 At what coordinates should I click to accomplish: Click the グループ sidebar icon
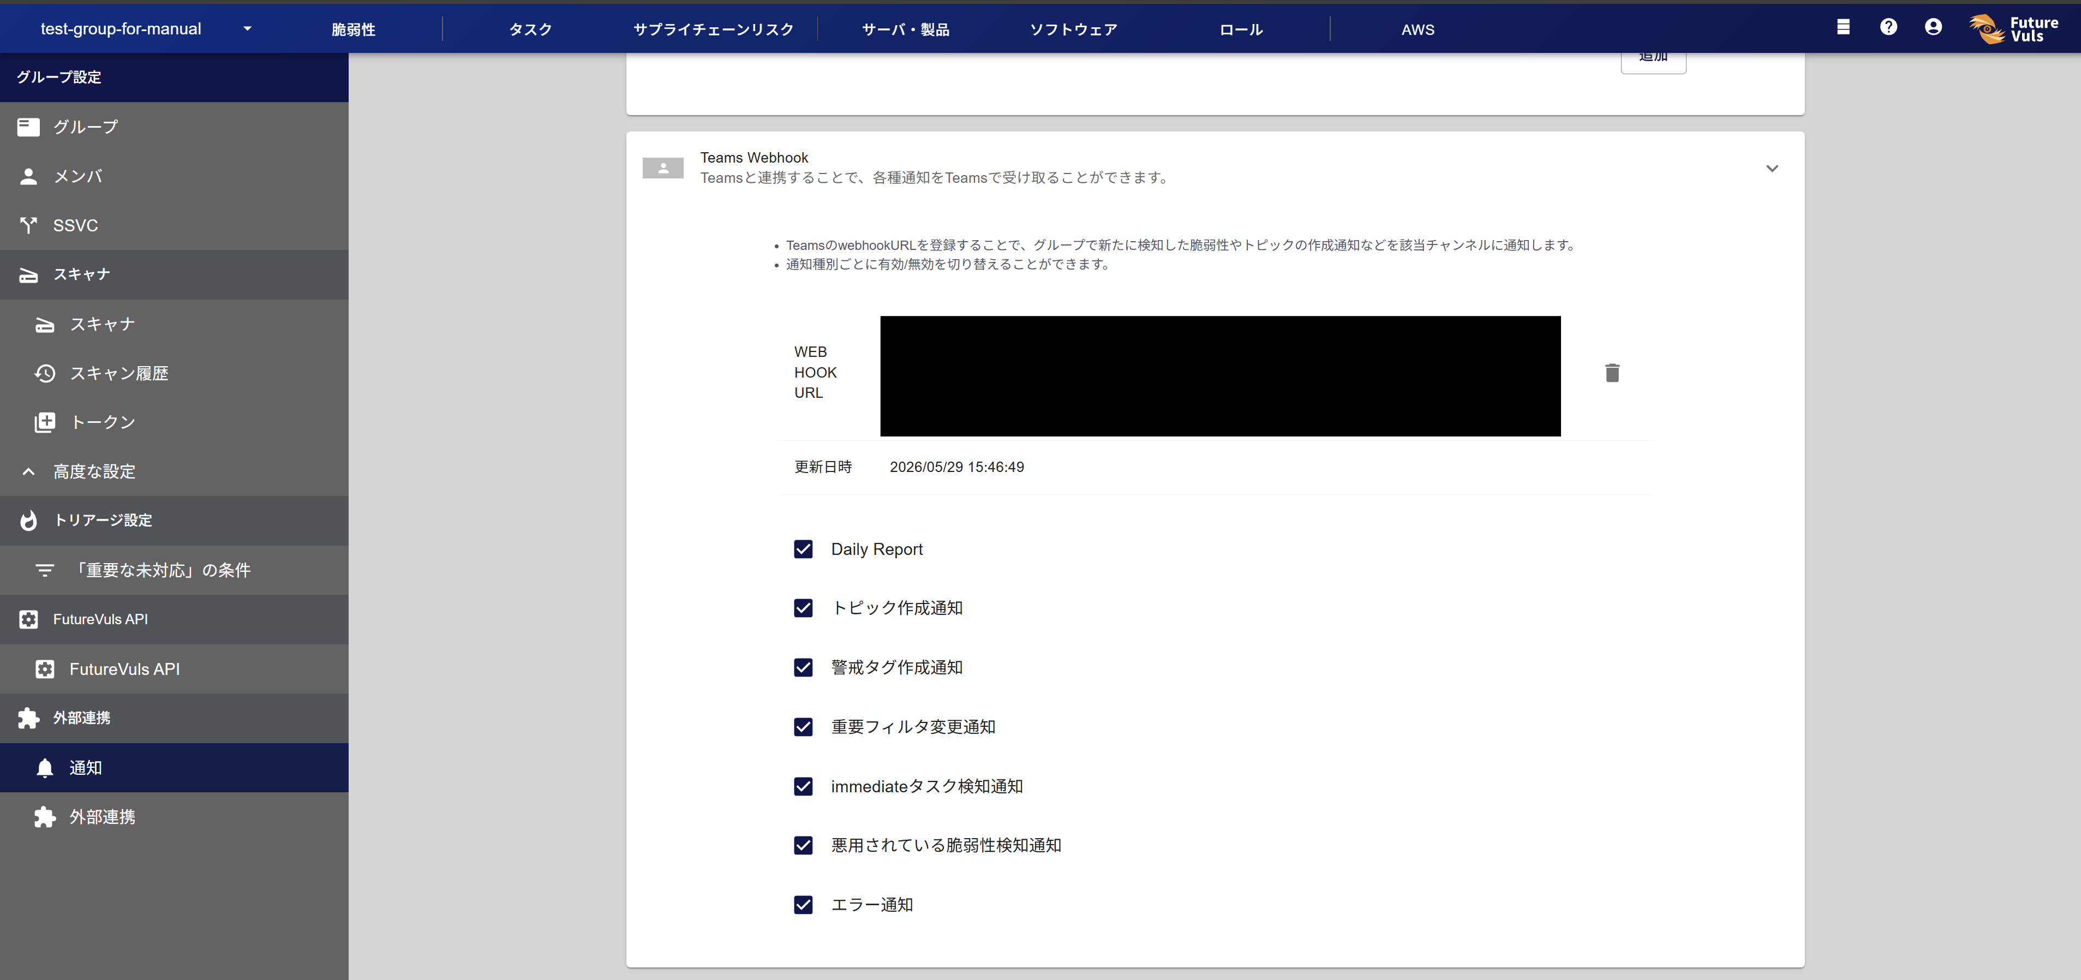[28, 127]
